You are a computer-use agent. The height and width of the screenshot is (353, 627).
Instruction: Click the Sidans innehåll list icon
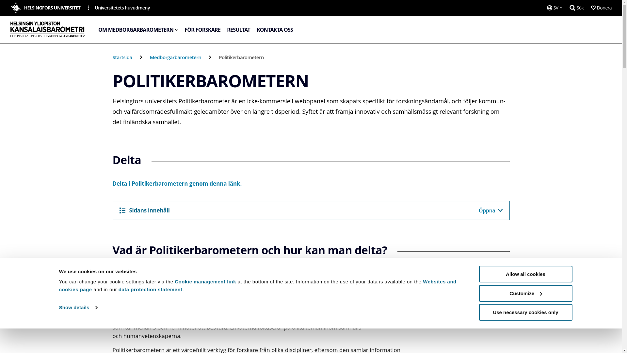(122, 210)
